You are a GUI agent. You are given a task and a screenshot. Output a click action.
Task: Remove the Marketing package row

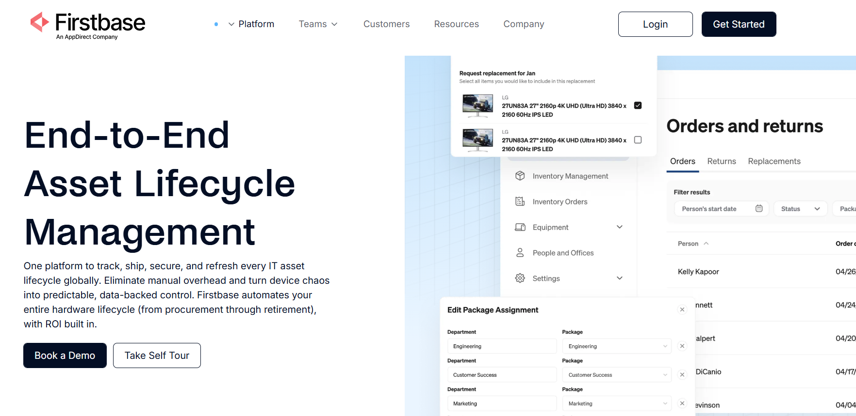682,403
